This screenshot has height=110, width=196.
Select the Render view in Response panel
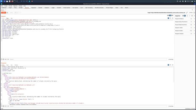click(16, 65)
